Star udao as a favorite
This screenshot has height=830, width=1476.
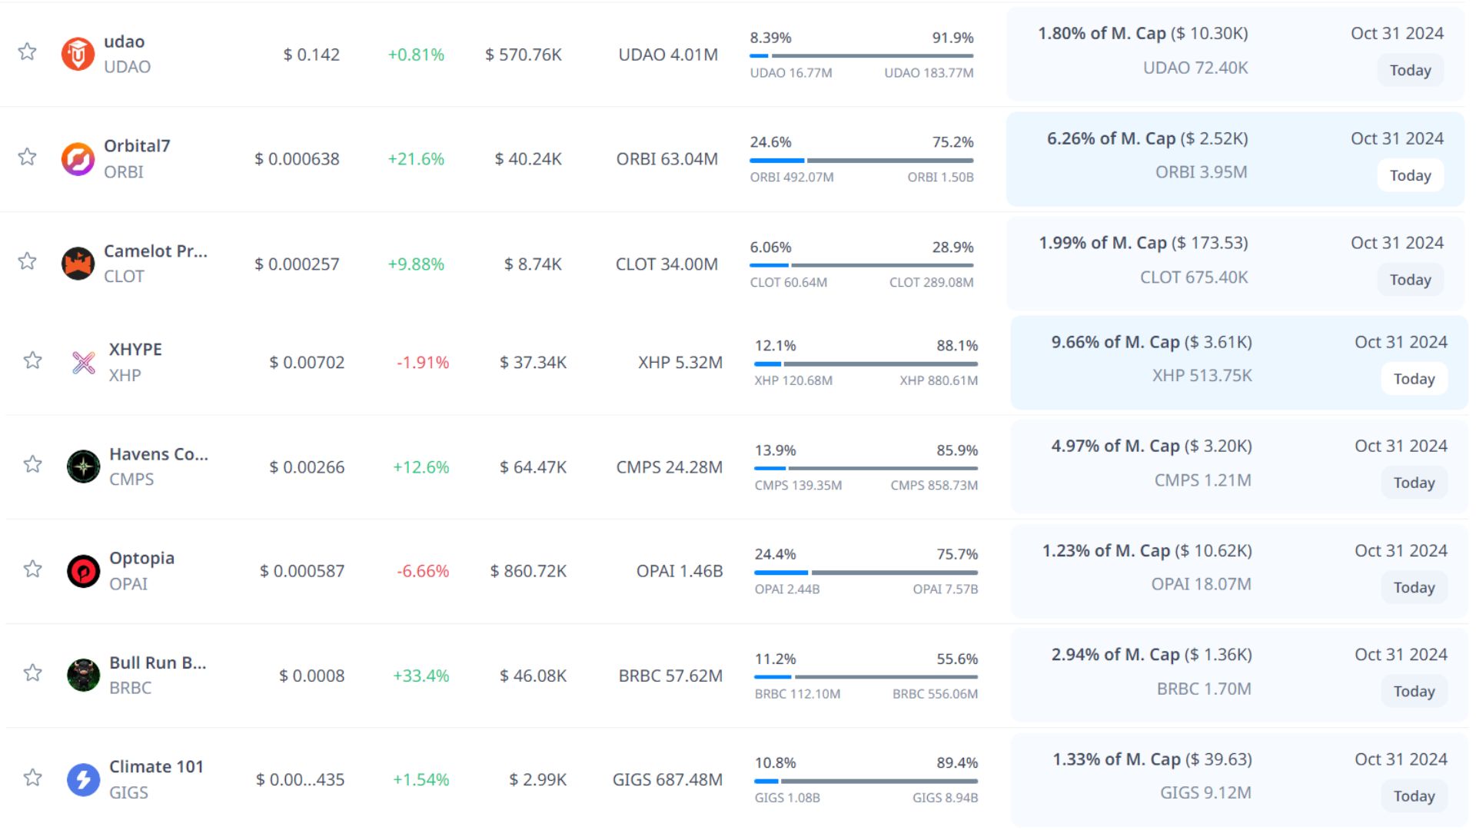(28, 52)
